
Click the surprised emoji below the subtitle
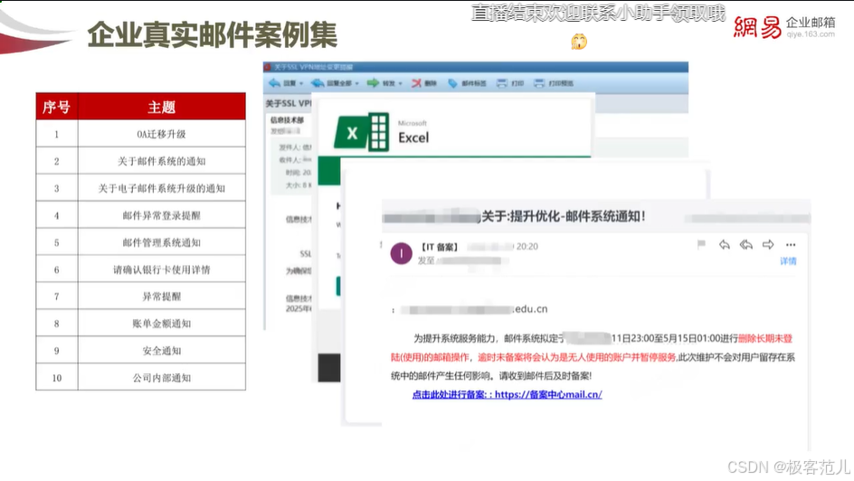579,42
